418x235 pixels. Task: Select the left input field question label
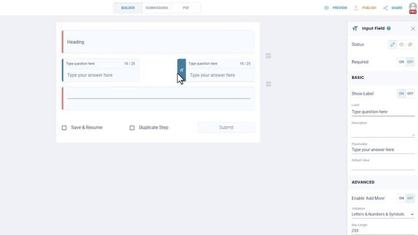pyautogui.click(x=80, y=64)
